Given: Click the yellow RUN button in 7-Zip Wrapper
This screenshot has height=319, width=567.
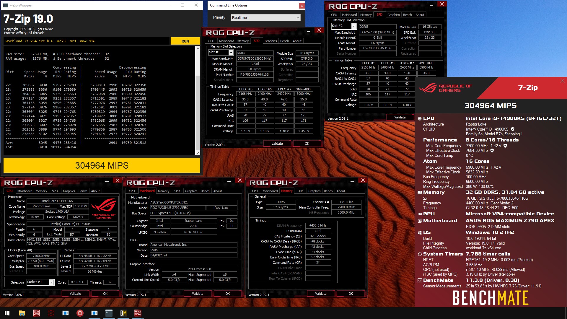Looking at the screenshot, I should coord(185,41).
